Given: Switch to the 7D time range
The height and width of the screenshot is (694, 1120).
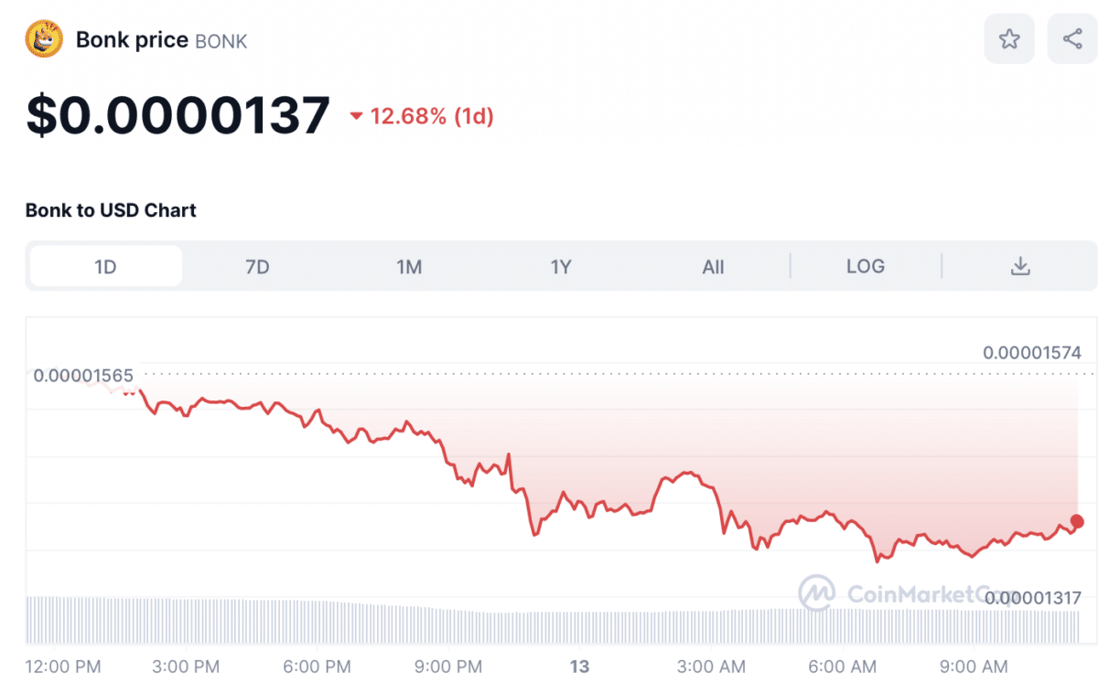Looking at the screenshot, I should pos(257,266).
